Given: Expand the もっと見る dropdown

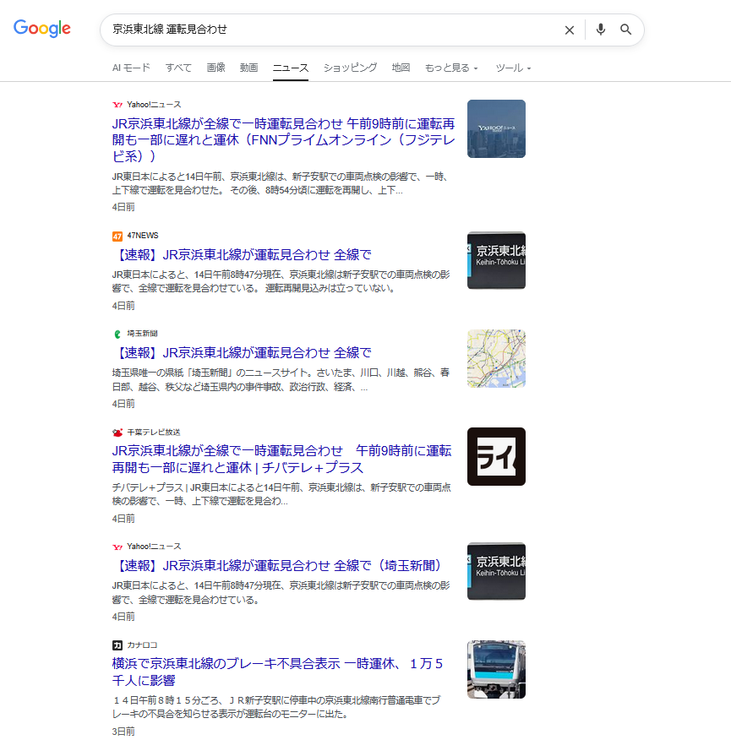Looking at the screenshot, I should (x=451, y=68).
